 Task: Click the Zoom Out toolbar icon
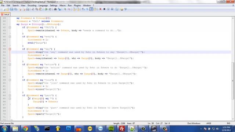pyautogui.click(x=69, y=9)
